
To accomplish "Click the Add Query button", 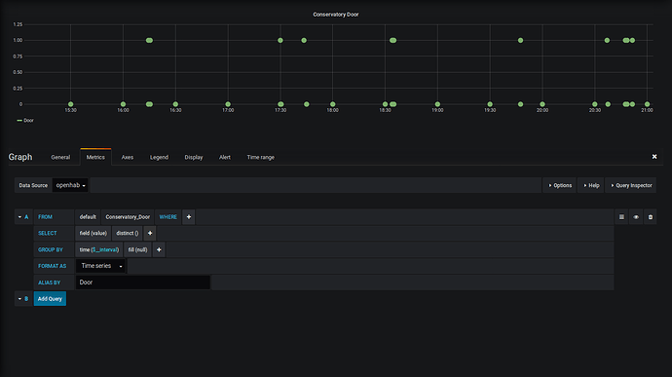I will [50, 299].
